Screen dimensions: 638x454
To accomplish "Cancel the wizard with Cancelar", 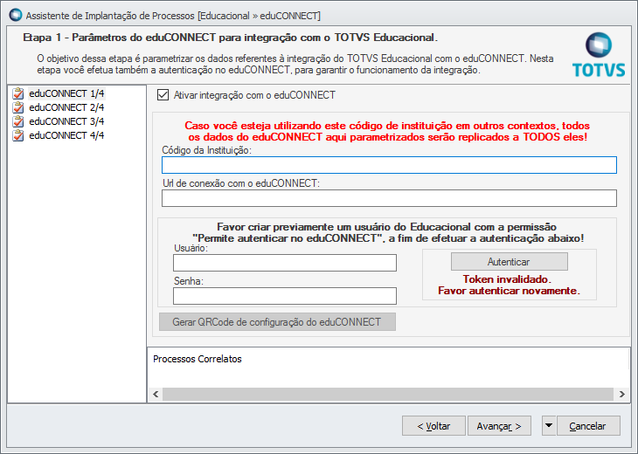I will point(587,426).
